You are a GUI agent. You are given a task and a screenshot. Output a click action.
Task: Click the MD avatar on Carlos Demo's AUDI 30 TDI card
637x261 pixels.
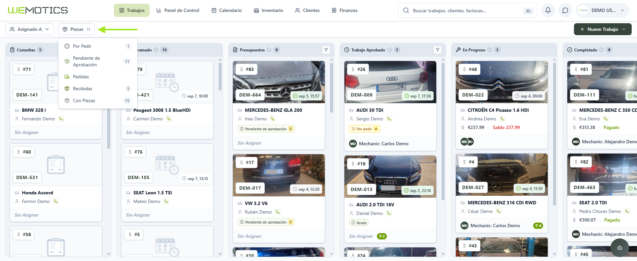(x=353, y=144)
